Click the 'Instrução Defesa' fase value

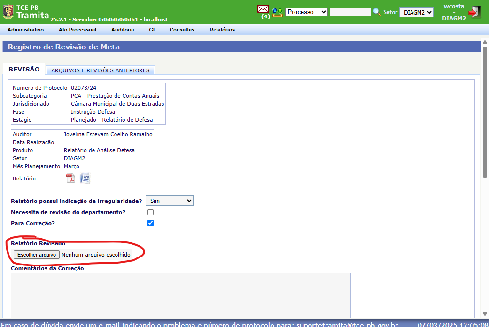pyautogui.click(x=93, y=112)
